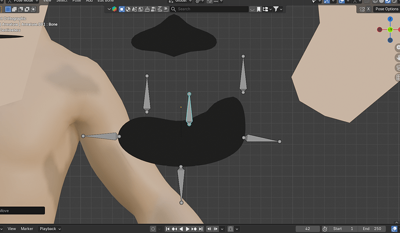Step back one frame button
Screen dimensions: 400x233
click(x=209, y=229)
